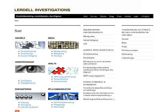The image size is (168, 112).
Task: Open the Kontakt menu item
Action: point(128,16)
